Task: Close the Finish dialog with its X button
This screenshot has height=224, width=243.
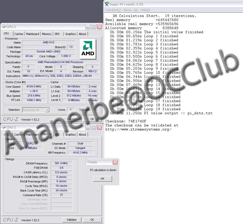Action: 115,162
